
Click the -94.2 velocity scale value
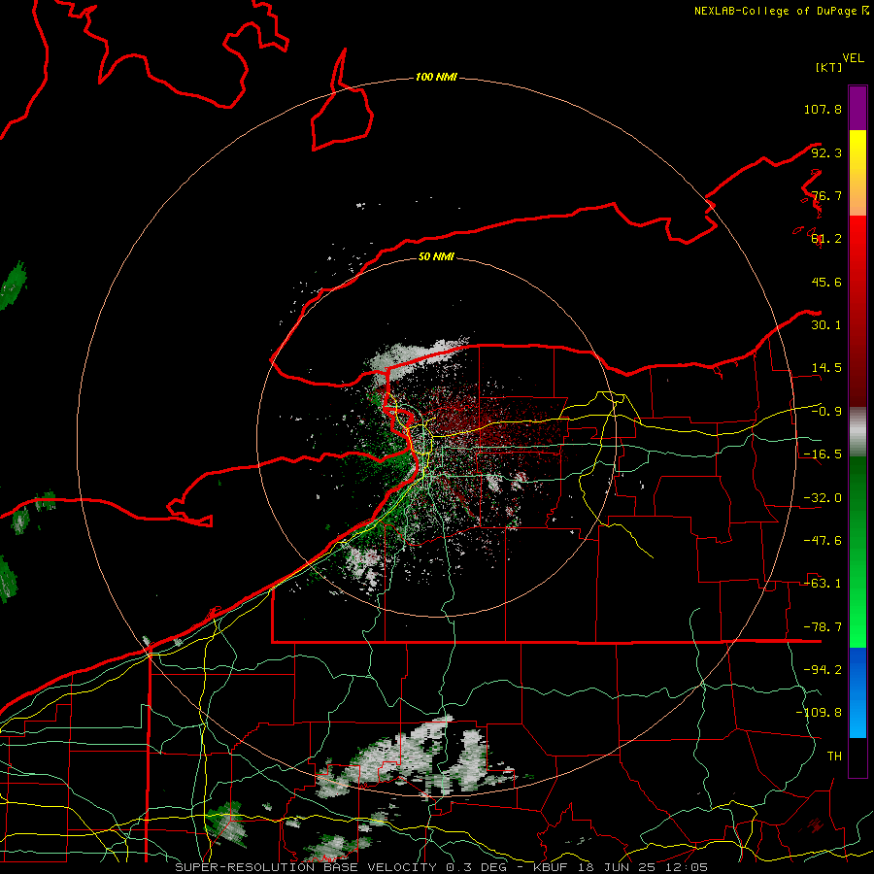(x=823, y=670)
